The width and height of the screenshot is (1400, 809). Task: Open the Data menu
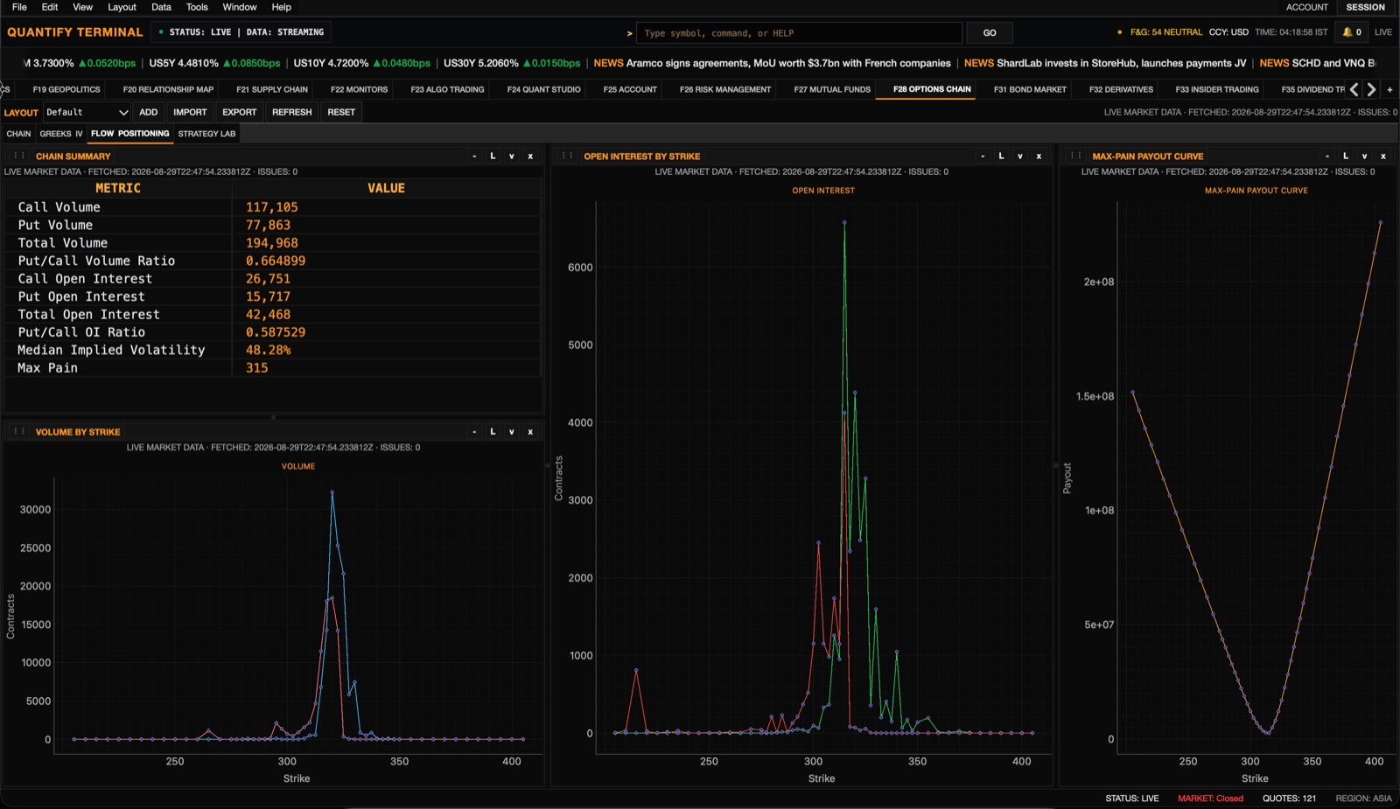[x=161, y=7]
